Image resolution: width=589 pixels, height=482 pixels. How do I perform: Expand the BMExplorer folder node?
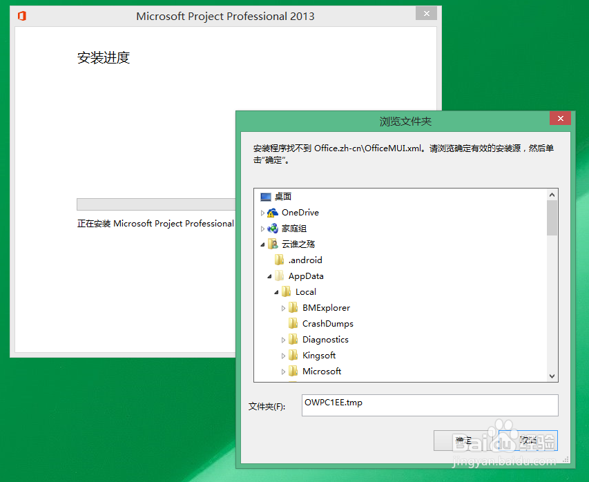pyautogui.click(x=283, y=308)
